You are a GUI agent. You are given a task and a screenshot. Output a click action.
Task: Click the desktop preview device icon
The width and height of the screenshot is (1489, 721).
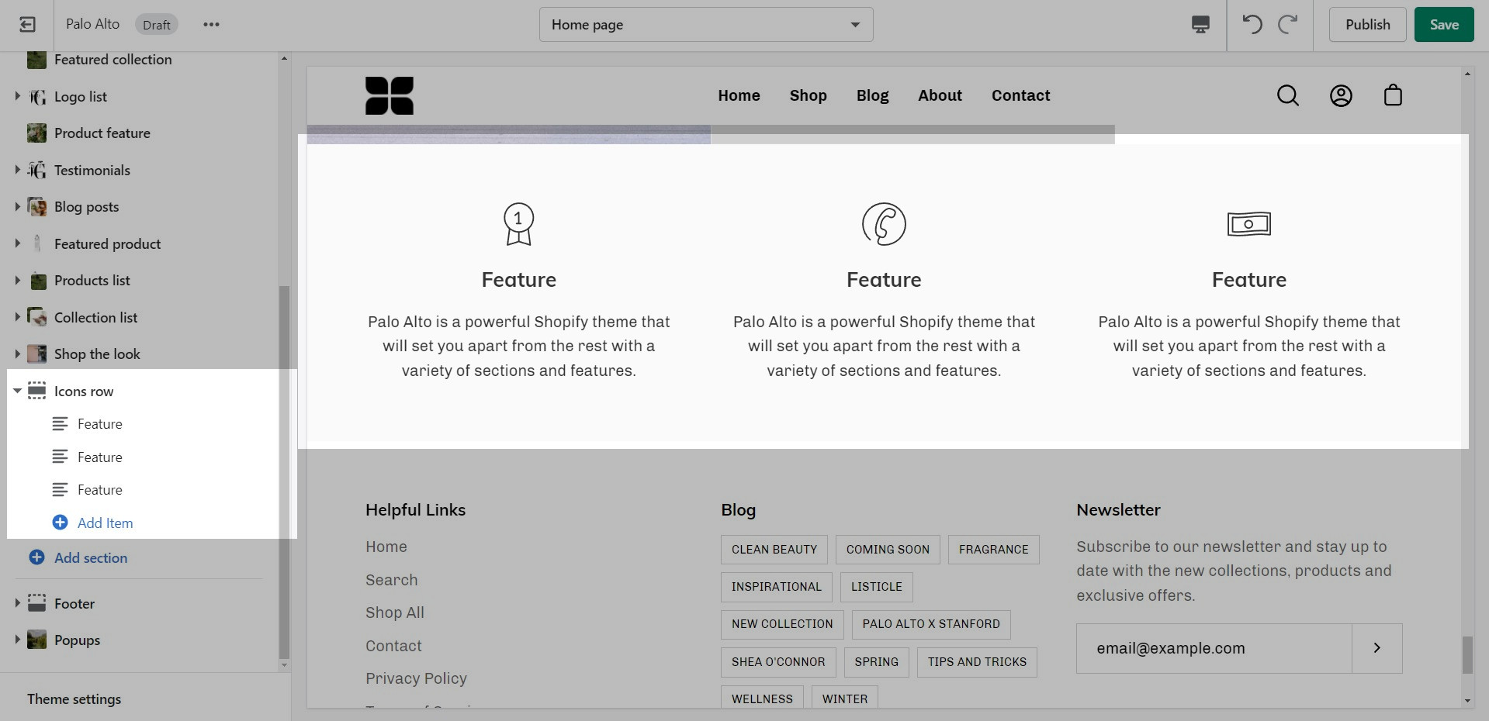pos(1200,25)
